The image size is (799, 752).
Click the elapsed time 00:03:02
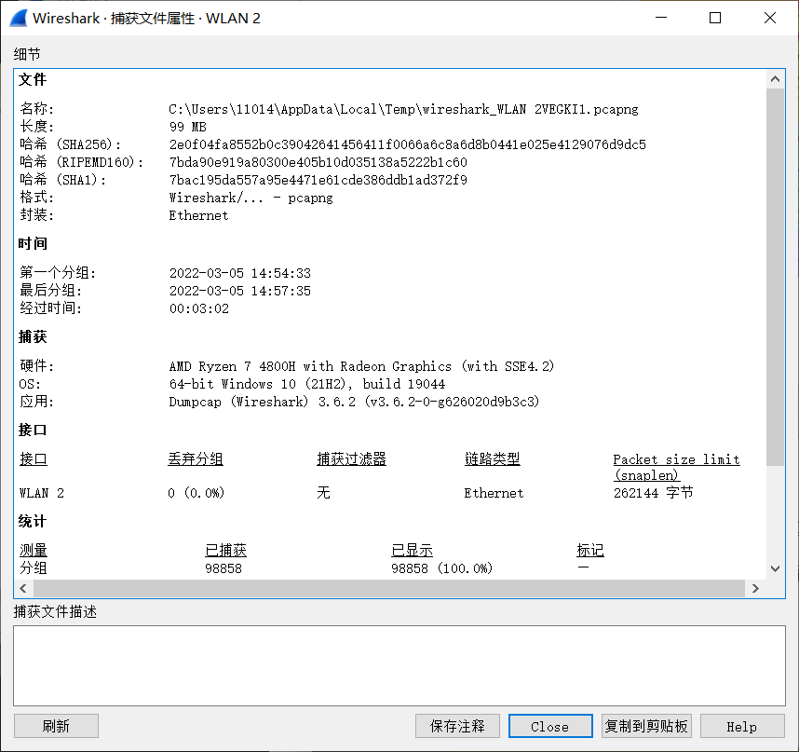pos(198,309)
